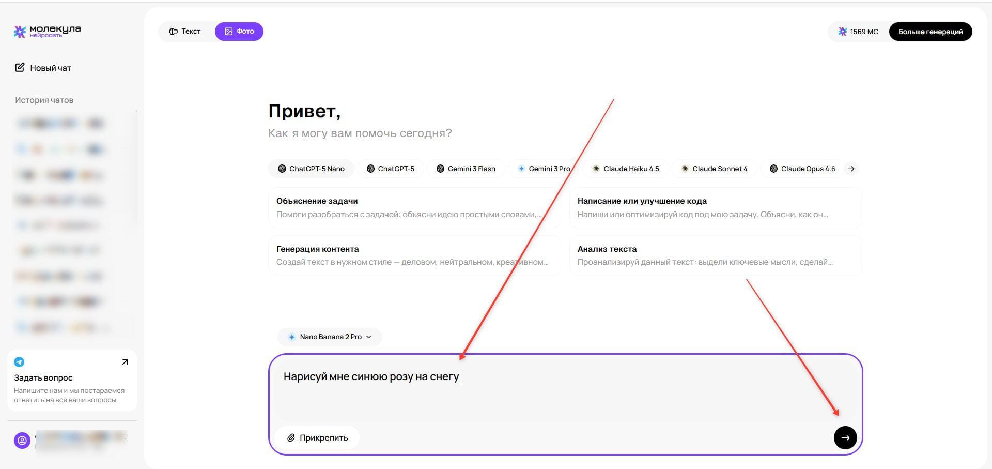Viewport: 992px width, 469px height.
Task: Choose the Написание или улучшение кода card
Action: 716,207
